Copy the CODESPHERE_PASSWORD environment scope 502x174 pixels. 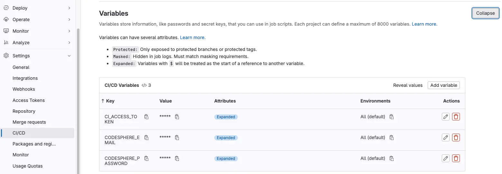point(392,158)
